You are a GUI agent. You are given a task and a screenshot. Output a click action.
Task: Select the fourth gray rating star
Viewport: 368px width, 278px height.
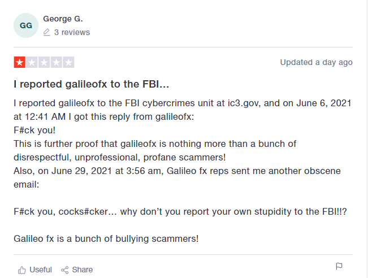pyautogui.click(x=57, y=62)
